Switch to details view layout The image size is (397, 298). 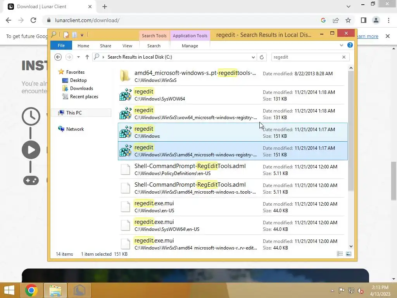click(x=340, y=254)
